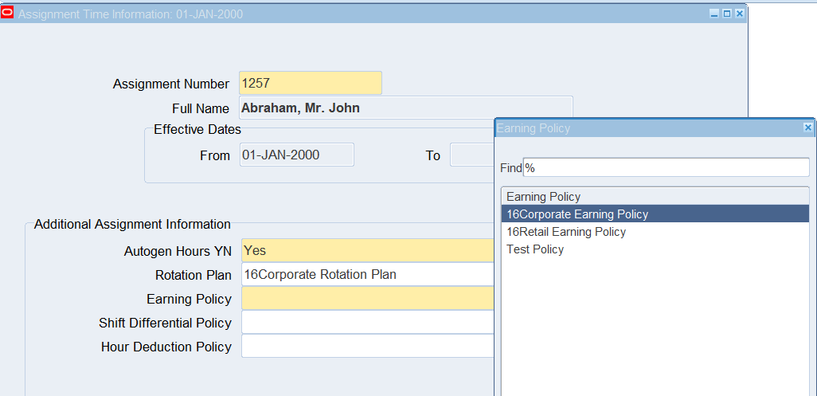Select 16Corporate Earning Policy from list
The width and height of the screenshot is (817, 396).
(x=577, y=214)
